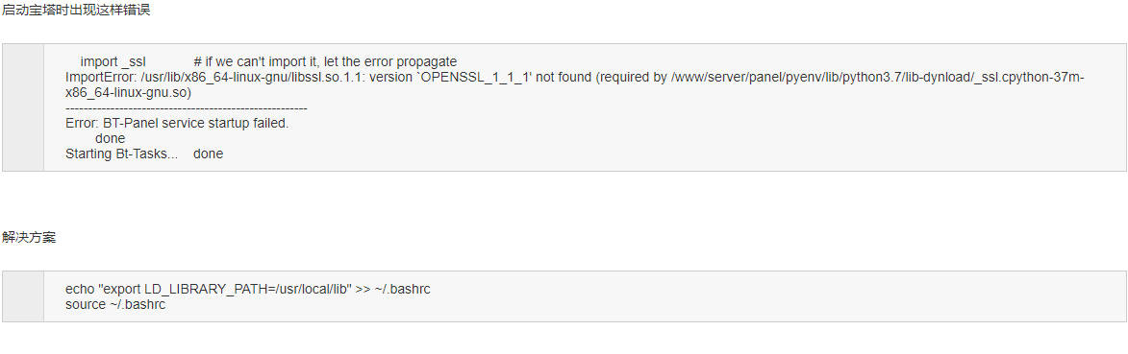Click the gray gutter of the solution code block

click(23, 295)
